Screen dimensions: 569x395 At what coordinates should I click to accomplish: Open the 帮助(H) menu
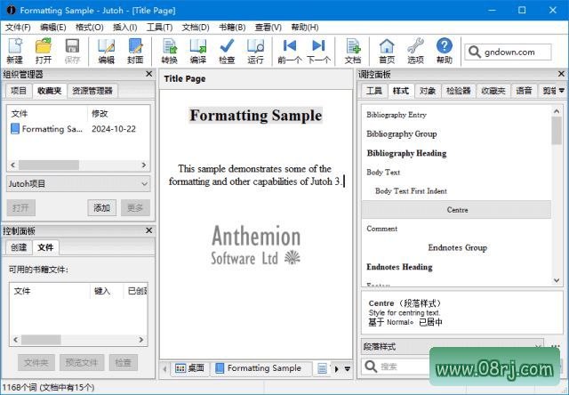pos(305,28)
